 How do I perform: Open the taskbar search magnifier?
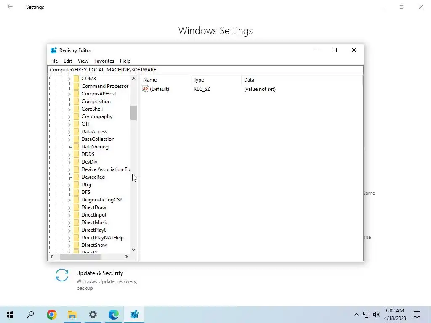pyautogui.click(x=30, y=315)
